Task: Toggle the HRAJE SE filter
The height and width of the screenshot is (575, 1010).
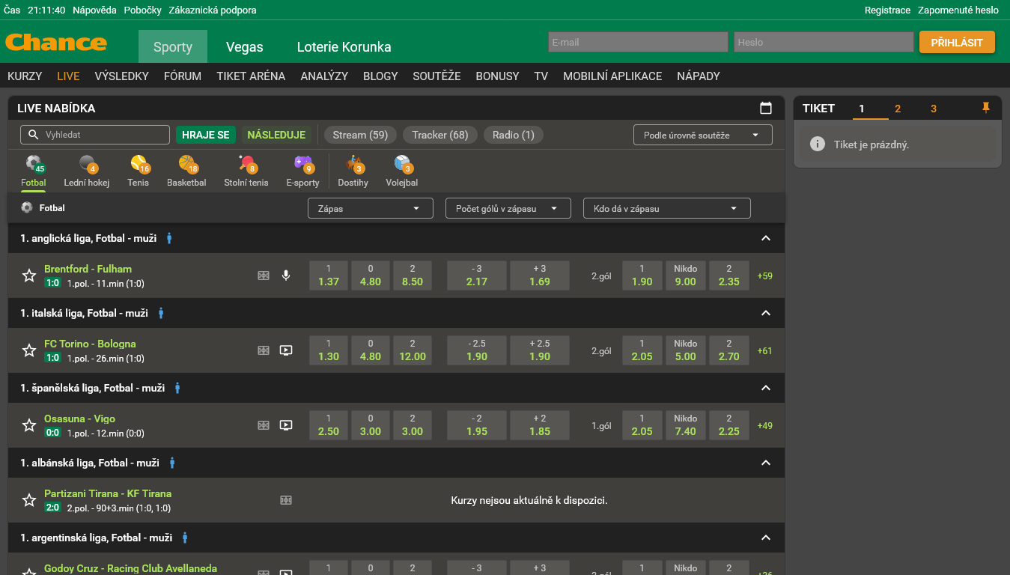Action: pyautogui.click(x=206, y=135)
